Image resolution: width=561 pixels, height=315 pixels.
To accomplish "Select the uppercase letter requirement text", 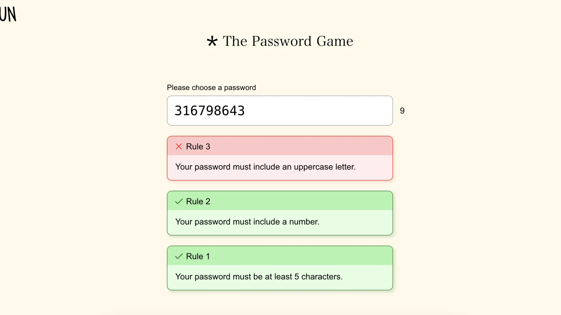I will coord(265,167).
